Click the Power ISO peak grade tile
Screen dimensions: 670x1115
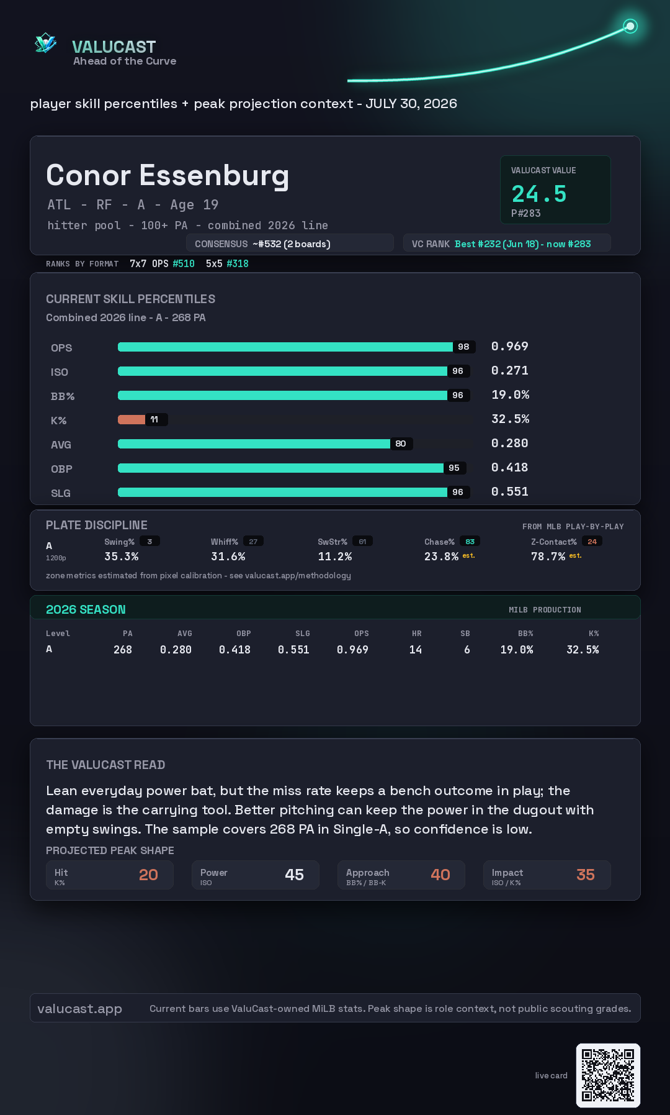(x=256, y=875)
